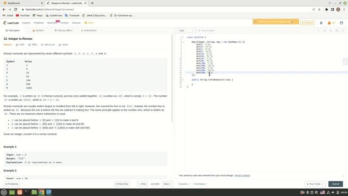348x196 pixels.
Task: Click the orange promo banner
Action: tap(276, 22)
